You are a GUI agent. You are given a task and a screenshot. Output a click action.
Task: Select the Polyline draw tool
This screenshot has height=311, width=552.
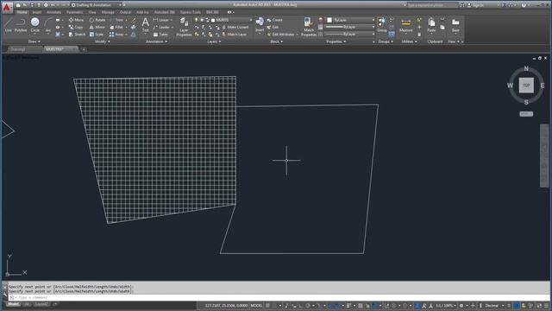(21, 25)
